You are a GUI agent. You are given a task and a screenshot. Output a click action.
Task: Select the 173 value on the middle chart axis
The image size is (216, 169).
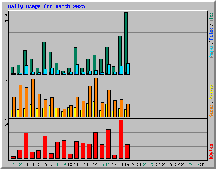coord(6,80)
